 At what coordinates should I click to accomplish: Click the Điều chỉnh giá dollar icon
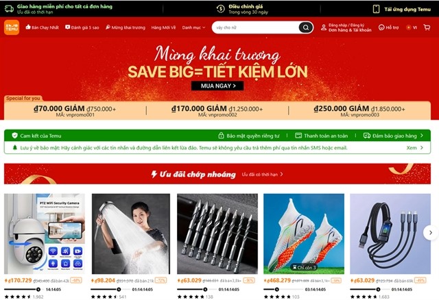coord(221,9)
